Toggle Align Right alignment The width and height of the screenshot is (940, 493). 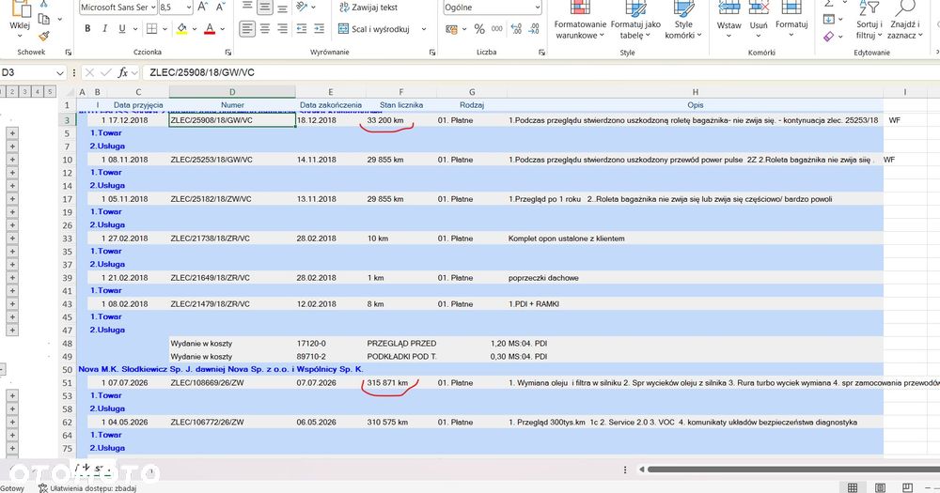click(282, 29)
